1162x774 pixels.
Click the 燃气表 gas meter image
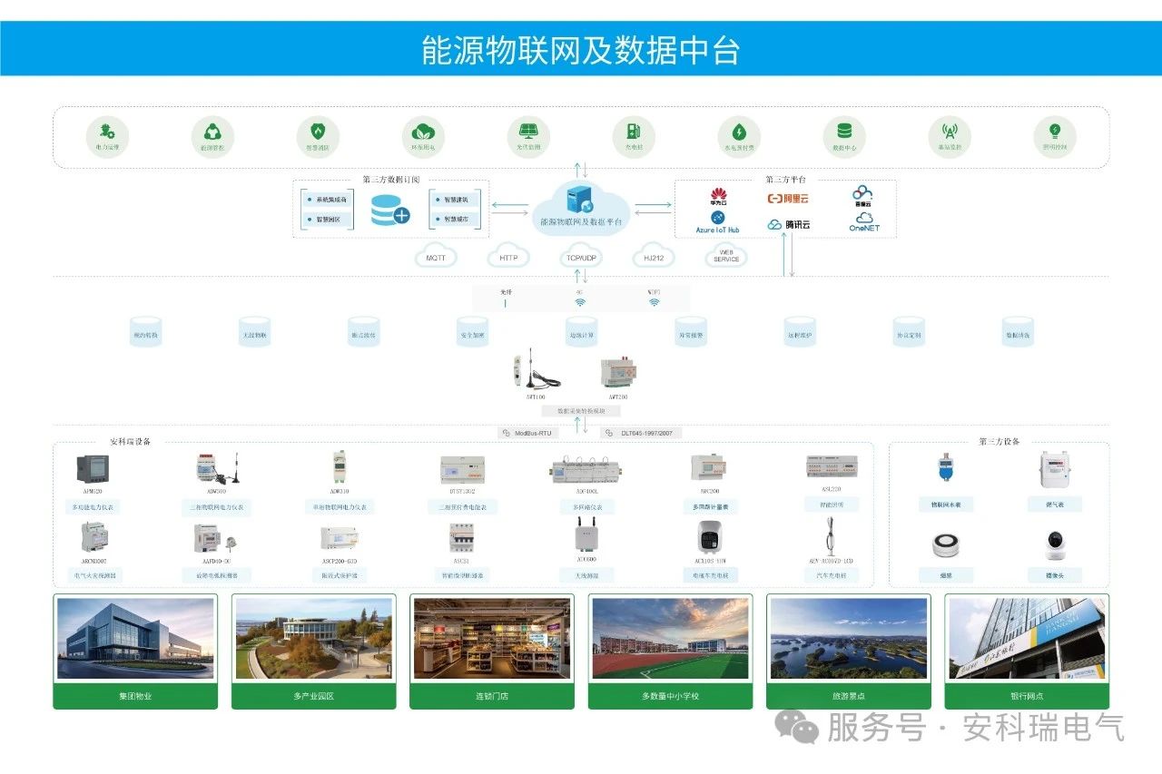pos(1055,470)
